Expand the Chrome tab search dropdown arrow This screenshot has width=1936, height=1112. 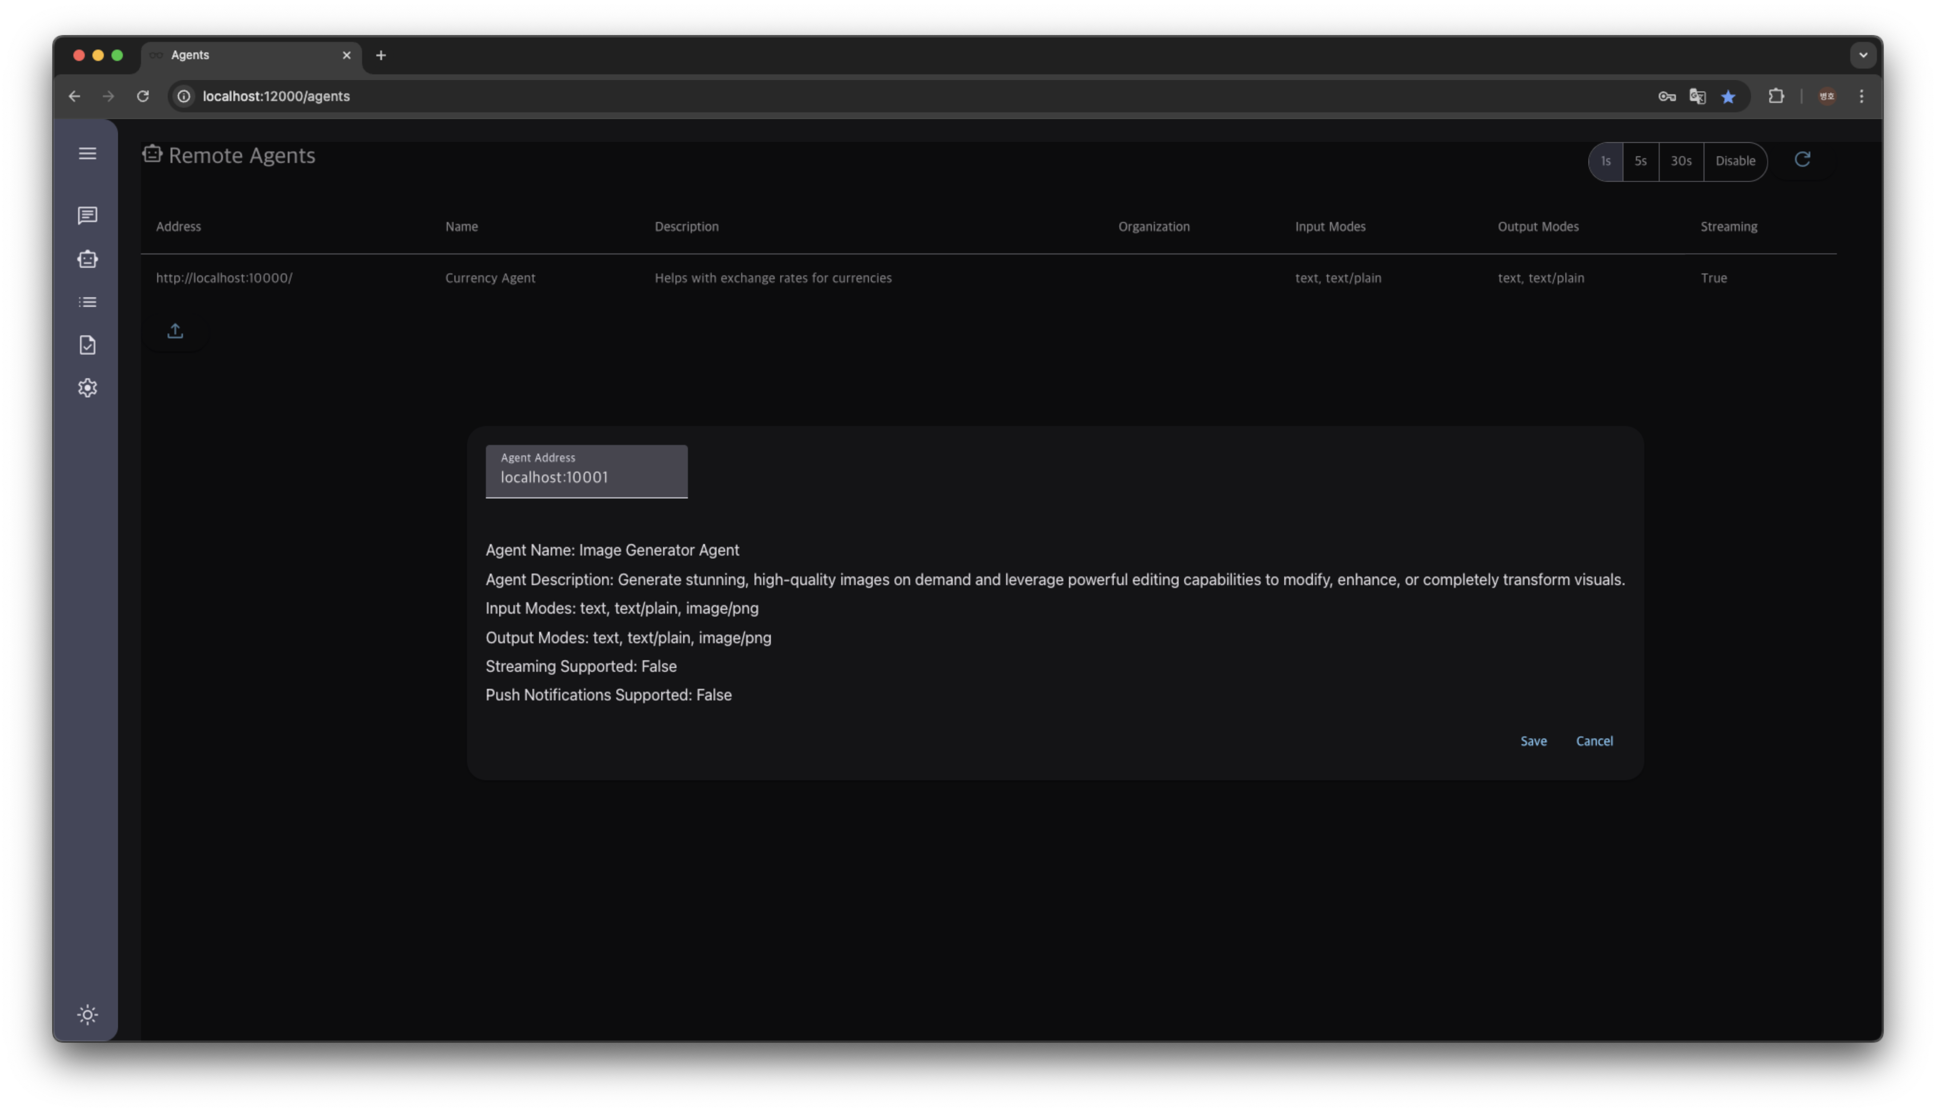pos(1863,55)
